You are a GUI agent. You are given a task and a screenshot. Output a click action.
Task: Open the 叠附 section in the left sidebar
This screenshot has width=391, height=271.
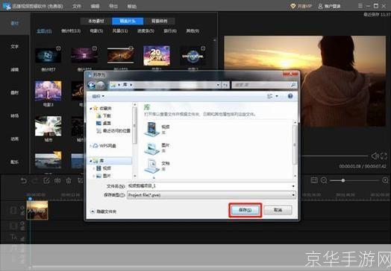(x=15, y=93)
